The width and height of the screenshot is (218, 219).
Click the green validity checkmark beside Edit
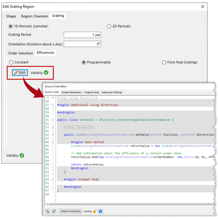46,72
